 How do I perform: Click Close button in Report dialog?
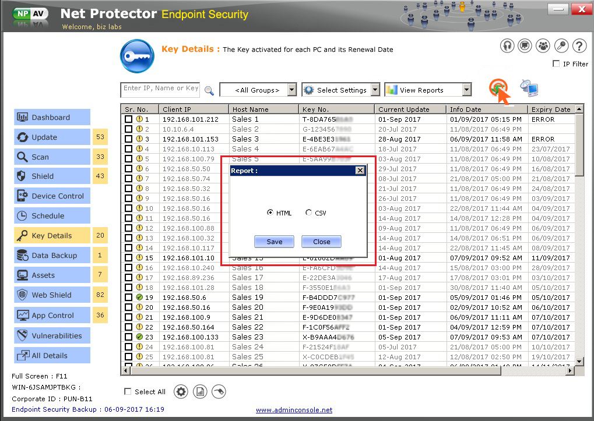tap(322, 242)
